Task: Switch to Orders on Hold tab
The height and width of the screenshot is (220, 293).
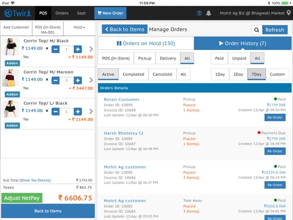Action: click(x=146, y=44)
